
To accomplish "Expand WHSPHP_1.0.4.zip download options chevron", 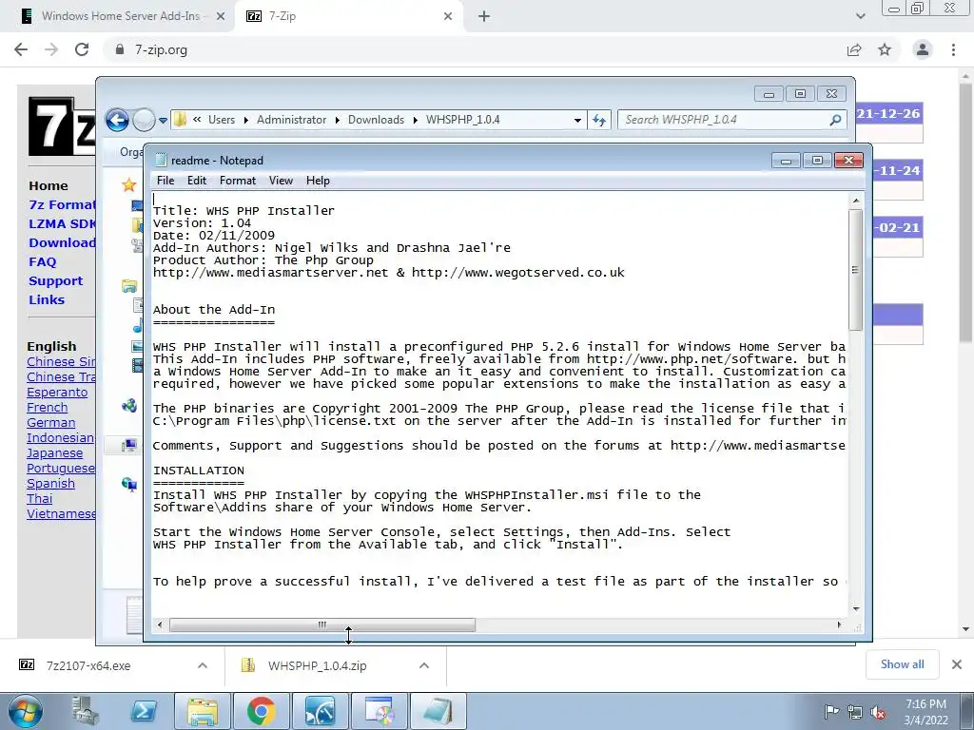I will [424, 665].
